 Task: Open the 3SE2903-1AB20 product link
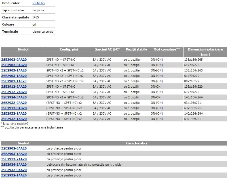click(14, 76)
